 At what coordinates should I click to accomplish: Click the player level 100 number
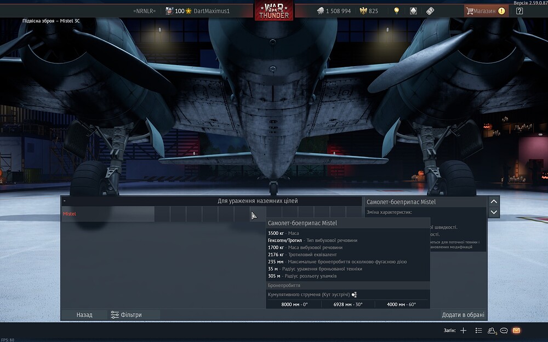coord(180,11)
